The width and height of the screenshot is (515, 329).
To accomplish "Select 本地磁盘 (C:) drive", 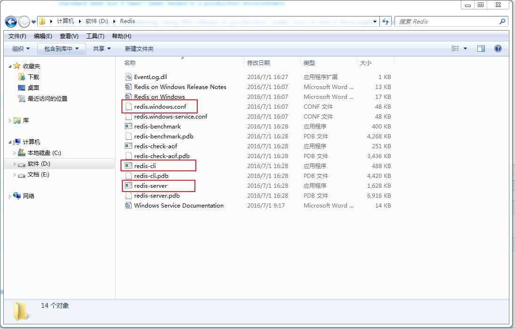I will pyautogui.click(x=44, y=152).
